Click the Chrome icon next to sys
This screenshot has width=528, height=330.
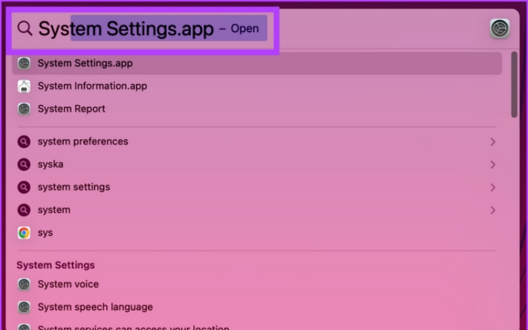point(24,233)
